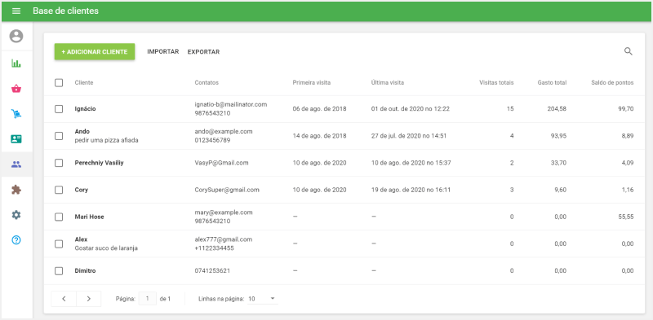
Task: Open the integrations puzzle piece icon
Action: click(x=16, y=190)
